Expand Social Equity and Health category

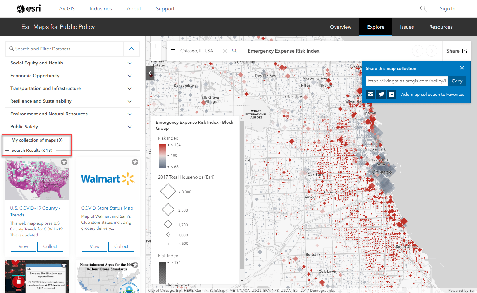(72, 63)
